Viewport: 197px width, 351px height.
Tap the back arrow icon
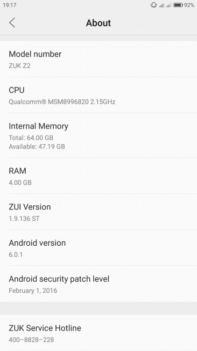tap(12, 23)
